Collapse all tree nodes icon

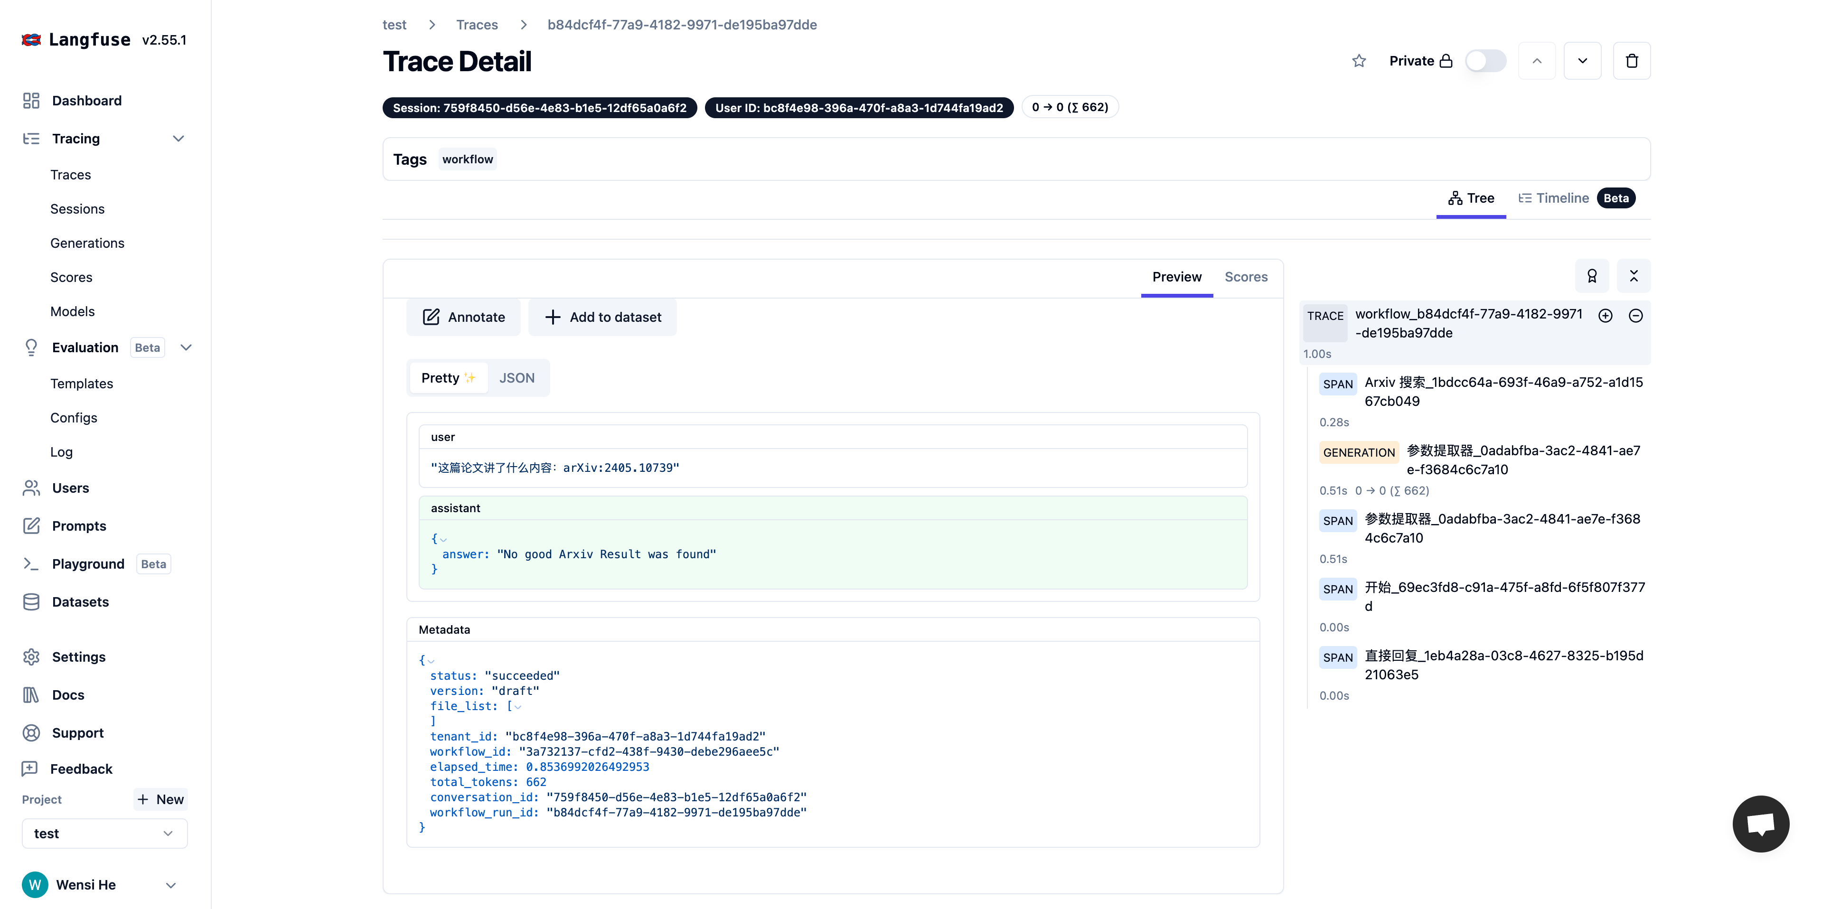[x=1634, y=276]
